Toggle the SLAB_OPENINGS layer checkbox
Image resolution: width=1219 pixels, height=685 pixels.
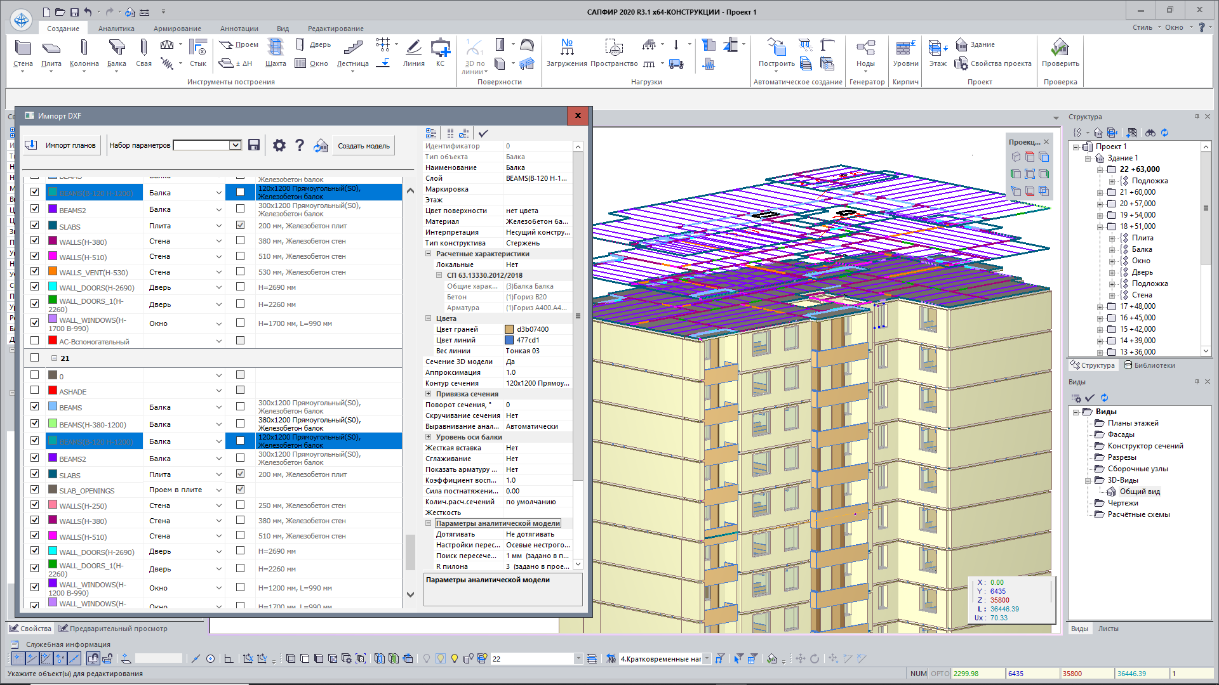[x=35, y=489]
